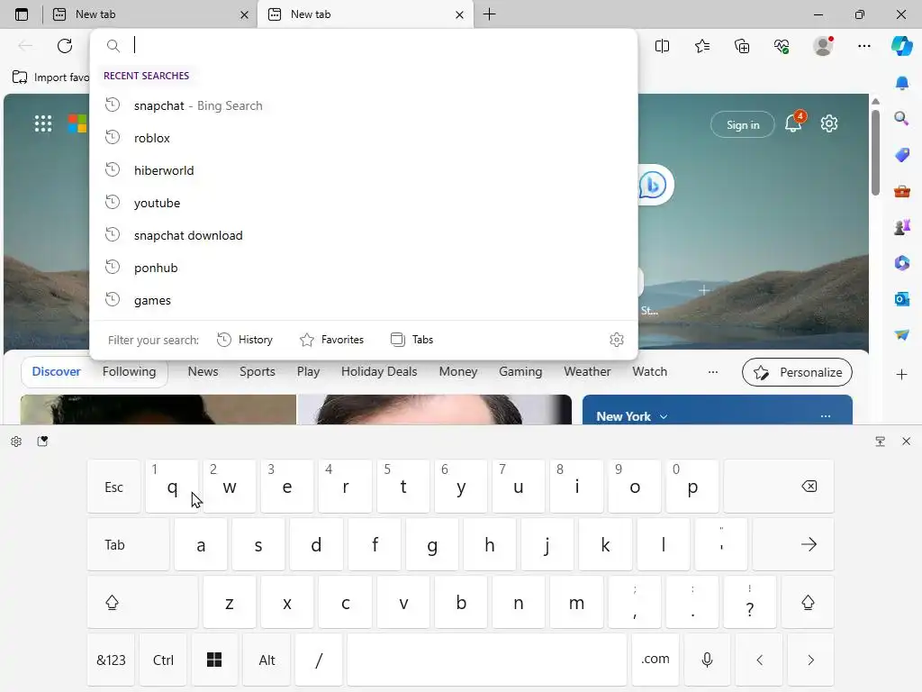Open the sidebar Games chess icon
This screenshot has height=692, width=922.
click(902, 226)
